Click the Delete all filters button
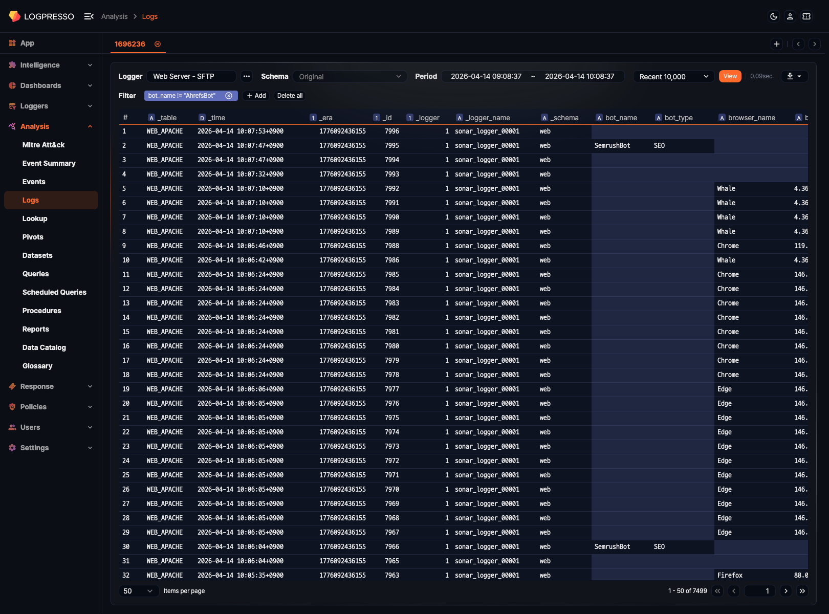The image size is (829, 614). (x=290, y=96)
